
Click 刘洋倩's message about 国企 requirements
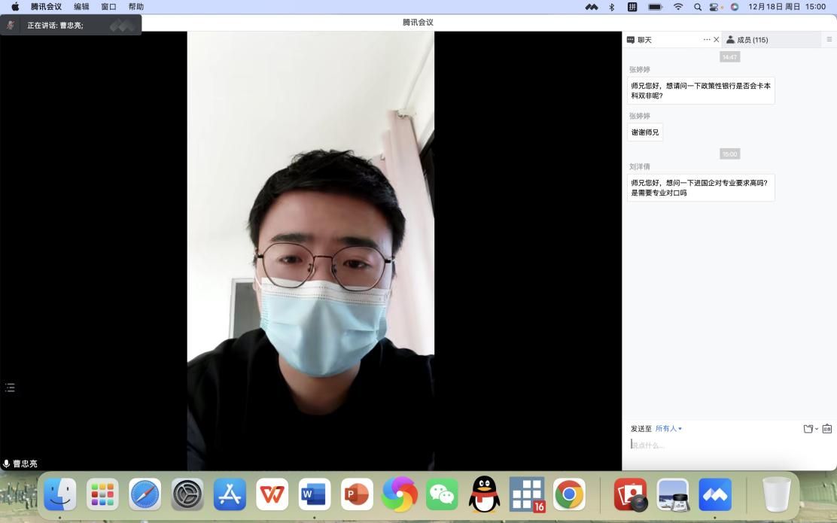700,187
